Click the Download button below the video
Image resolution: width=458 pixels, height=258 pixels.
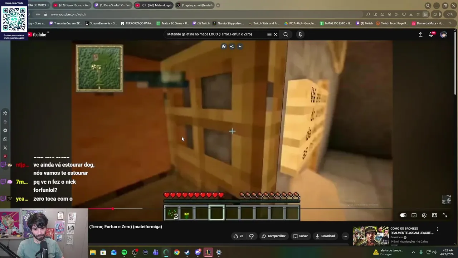point(325,236)
